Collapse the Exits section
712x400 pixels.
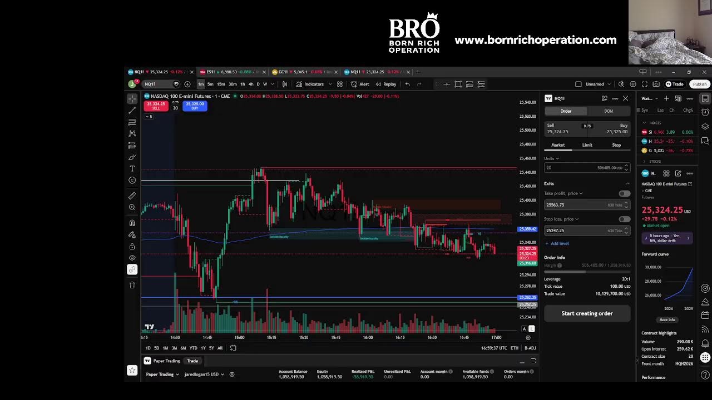coord(627,183)
